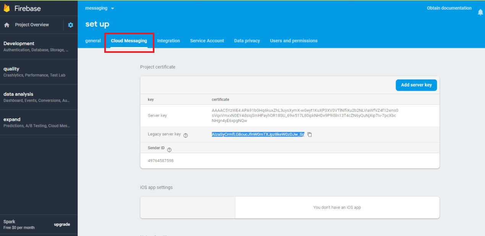Open the Project Overview home icon

(6, 25)
